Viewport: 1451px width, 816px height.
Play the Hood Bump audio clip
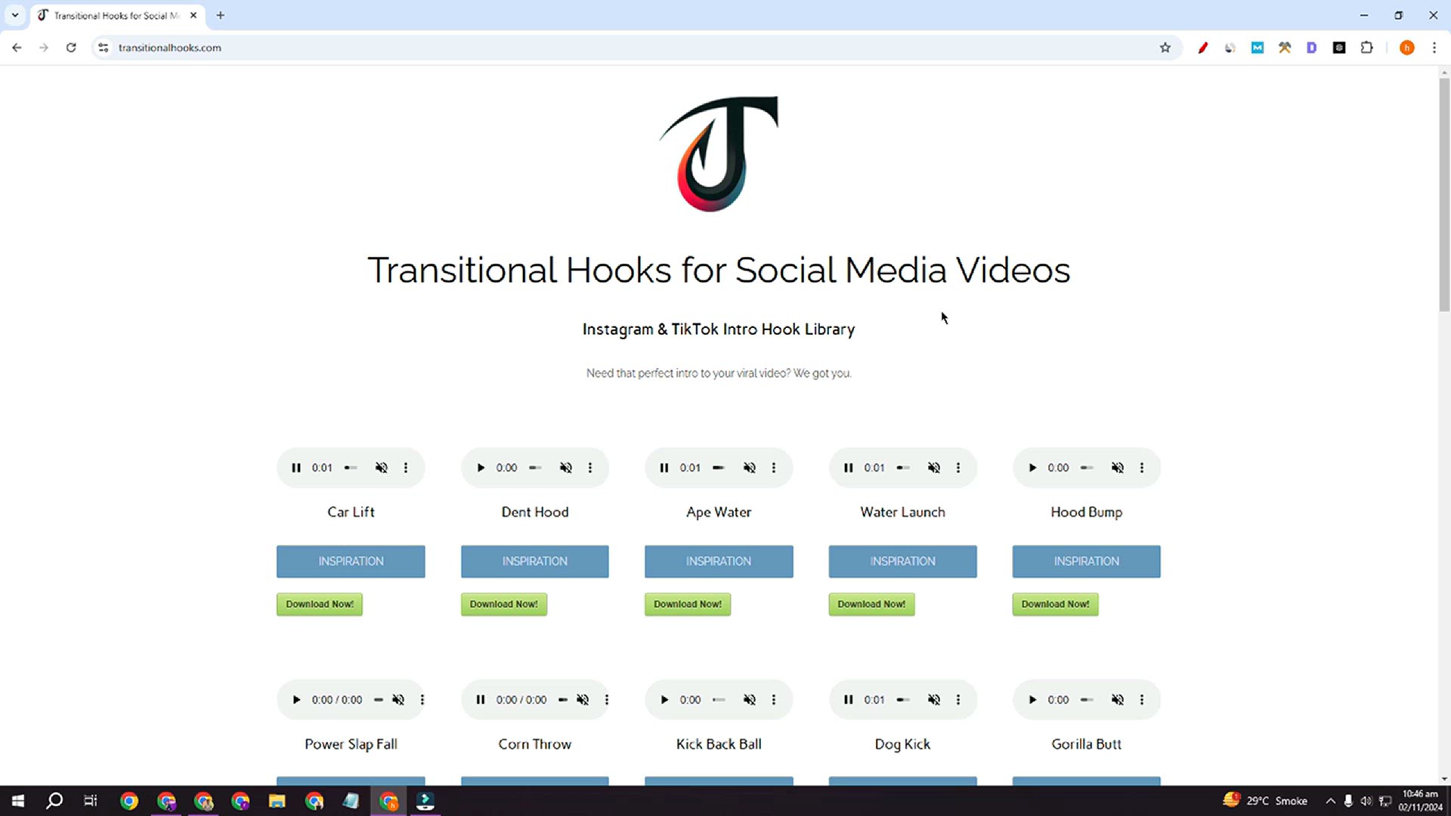tap(1032, 468)
